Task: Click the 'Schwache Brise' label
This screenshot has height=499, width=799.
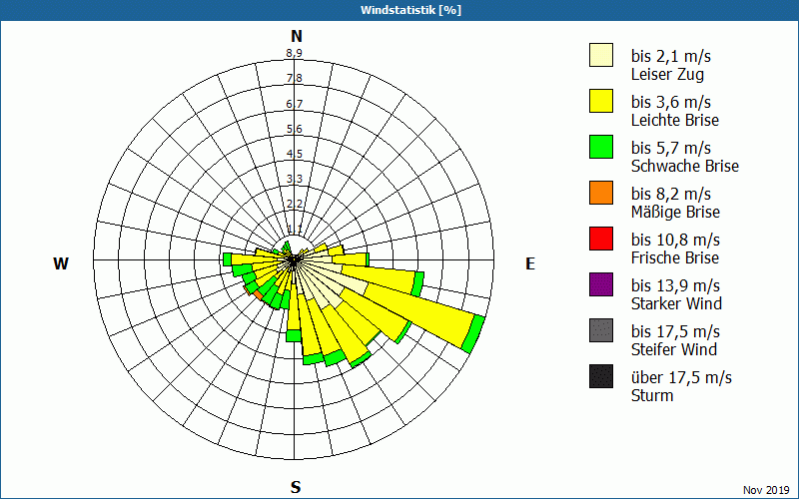Action: click(685, 166)
